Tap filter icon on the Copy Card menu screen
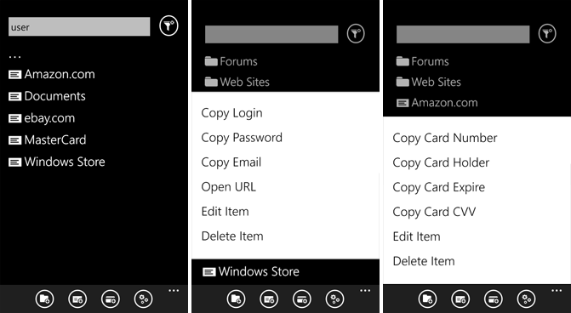Viewport: 571px width, 313px height. 547,34
